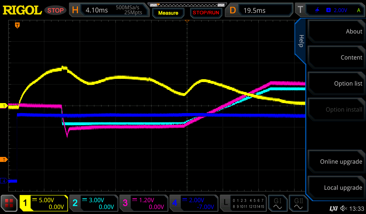This screenshot has width=366, height=214.
Task: Toggle channel 3 magenta 1.20V label
Action: pyautogui.click(x=144, y=203)
